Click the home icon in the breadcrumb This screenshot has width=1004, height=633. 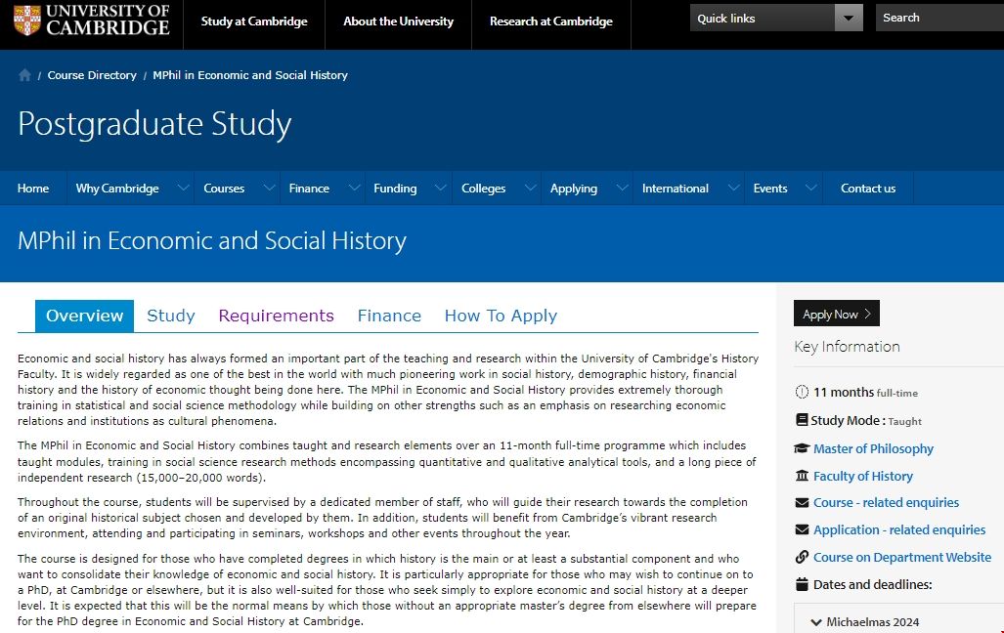tap(24, 75)
